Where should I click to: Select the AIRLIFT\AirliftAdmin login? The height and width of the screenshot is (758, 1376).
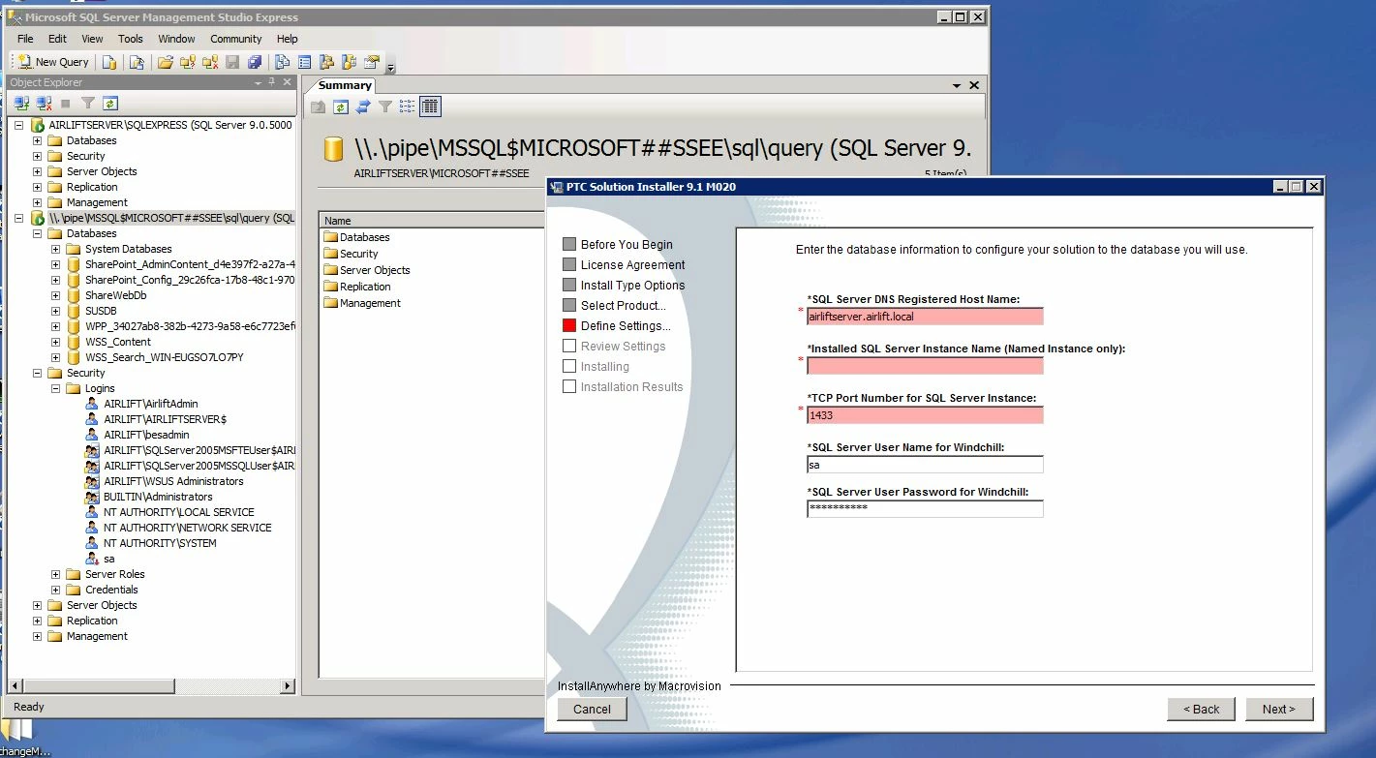coord(151,404)
